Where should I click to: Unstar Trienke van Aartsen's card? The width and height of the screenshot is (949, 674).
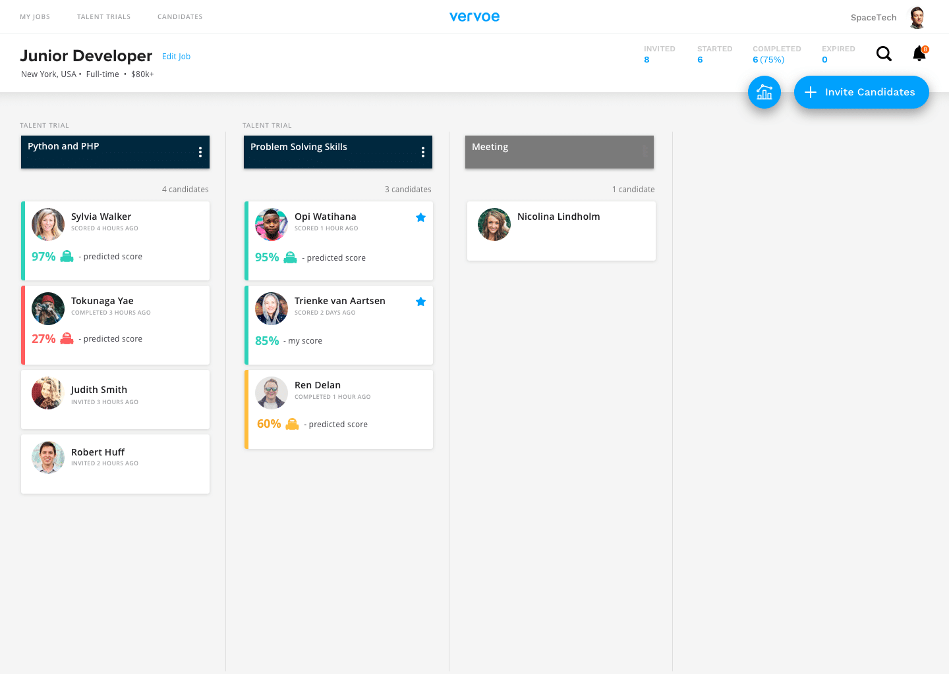tap(420, 301)
